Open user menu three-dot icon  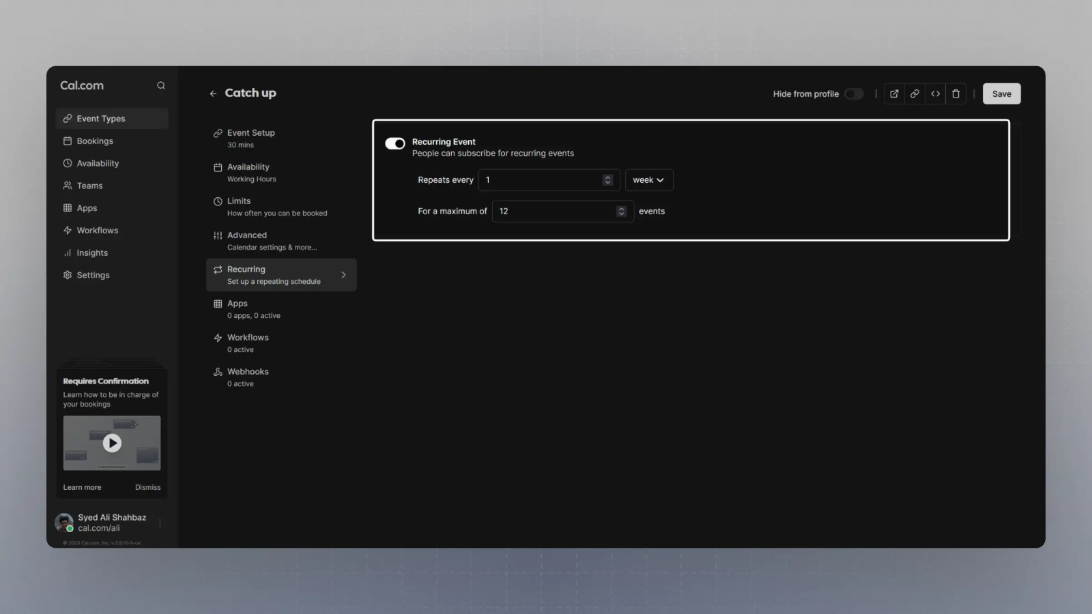(x=160, y=523)
